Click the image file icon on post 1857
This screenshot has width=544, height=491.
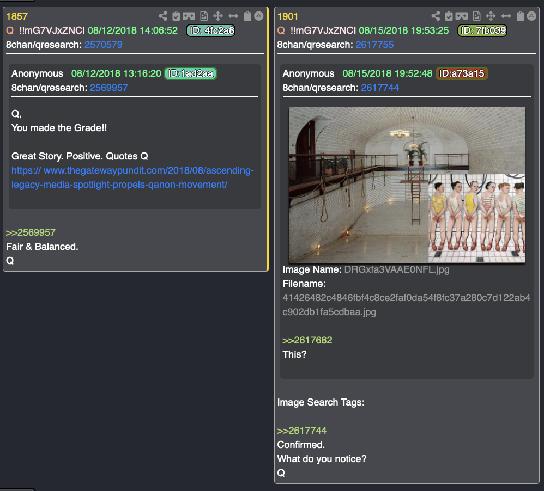point(204,16)
